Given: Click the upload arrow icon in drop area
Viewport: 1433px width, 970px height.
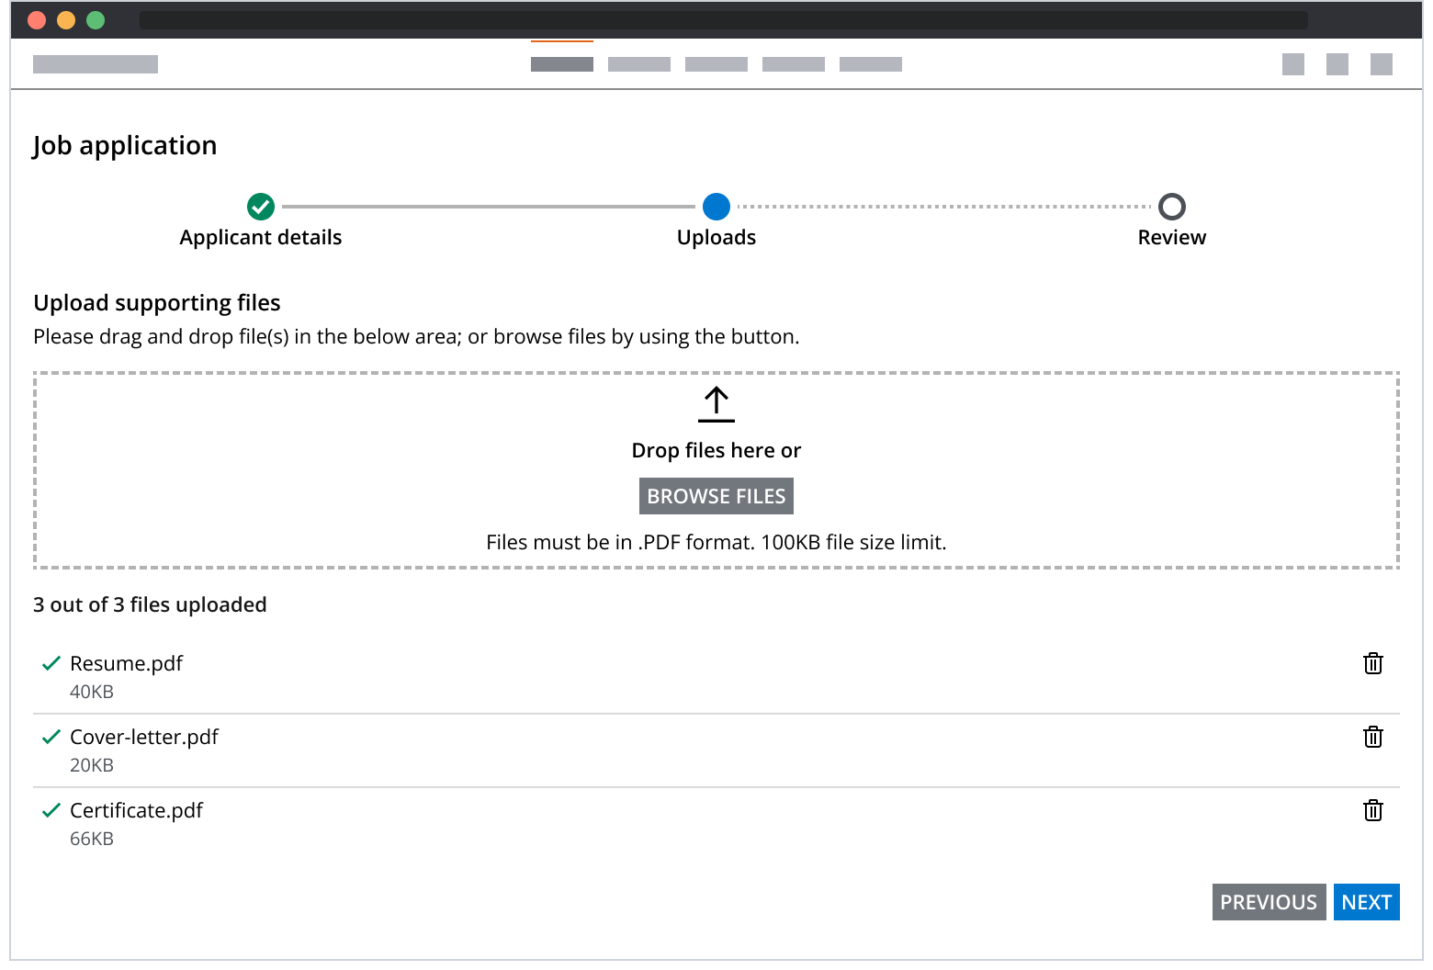Looking at the screenshot, I should 716,404.
